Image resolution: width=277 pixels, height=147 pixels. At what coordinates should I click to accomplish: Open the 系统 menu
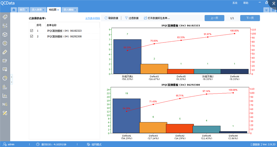235,3
